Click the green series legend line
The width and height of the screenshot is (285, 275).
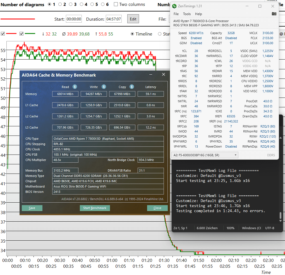point(30,34)
